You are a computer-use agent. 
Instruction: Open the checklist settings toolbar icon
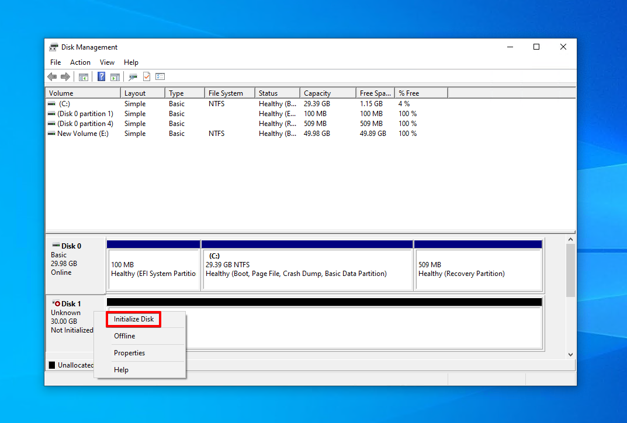pyautogui.click(x=160, y=76)
